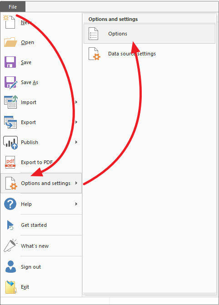Click the Save As pencil-floppy icon
Image resolution: width=219 pixels, height=305 pixels.
click(11, 82)
